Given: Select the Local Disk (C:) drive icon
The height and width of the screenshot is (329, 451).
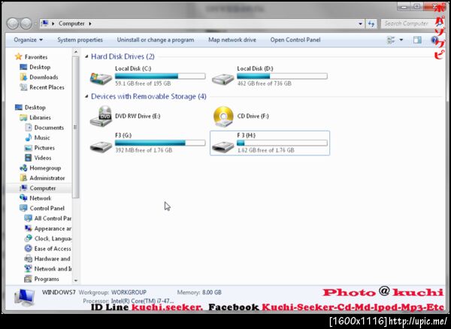Looking at the screenshot, I should point(101,78).
